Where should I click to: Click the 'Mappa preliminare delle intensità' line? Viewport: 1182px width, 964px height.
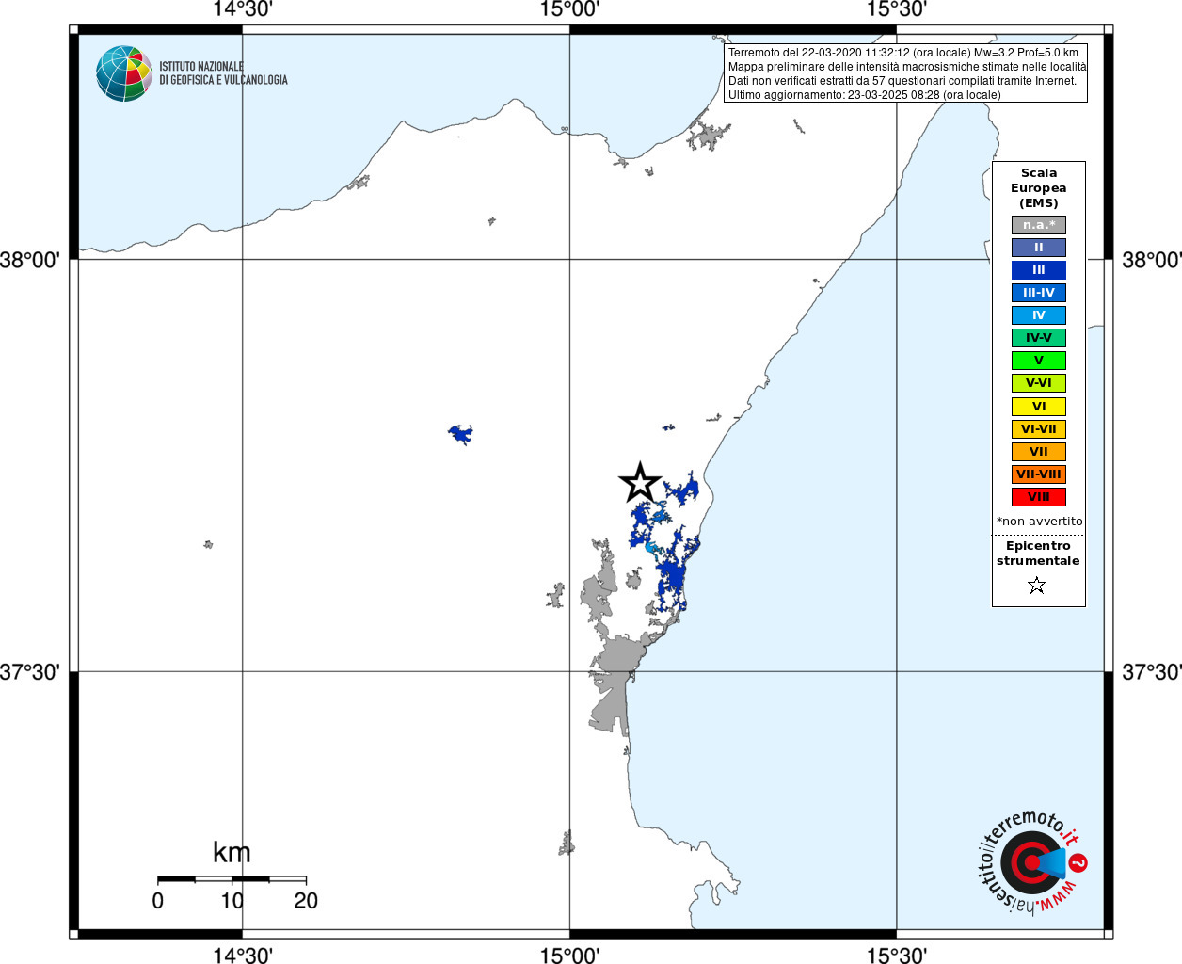(907, 67)
